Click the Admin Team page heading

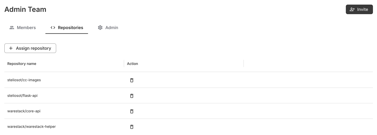coord(25,9)
